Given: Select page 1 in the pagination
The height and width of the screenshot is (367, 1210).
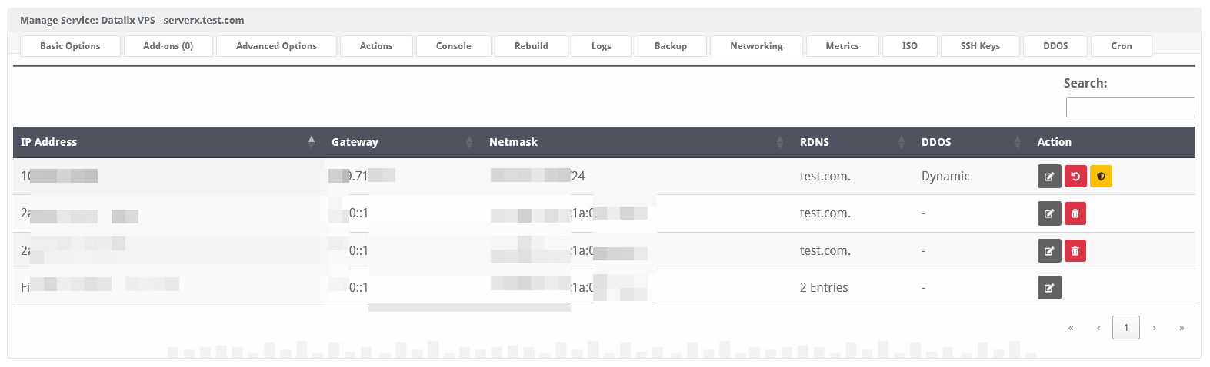Looking at the screenshot, I should pyautogui.click(x=1126, y=328).
